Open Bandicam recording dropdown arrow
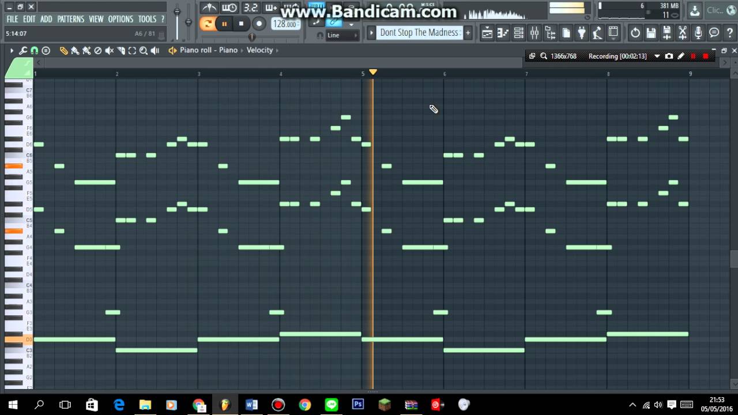This screenshot has height=415, width=738. [657, 56]
